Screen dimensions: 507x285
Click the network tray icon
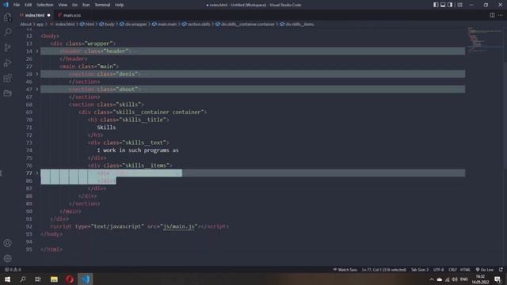447,279
